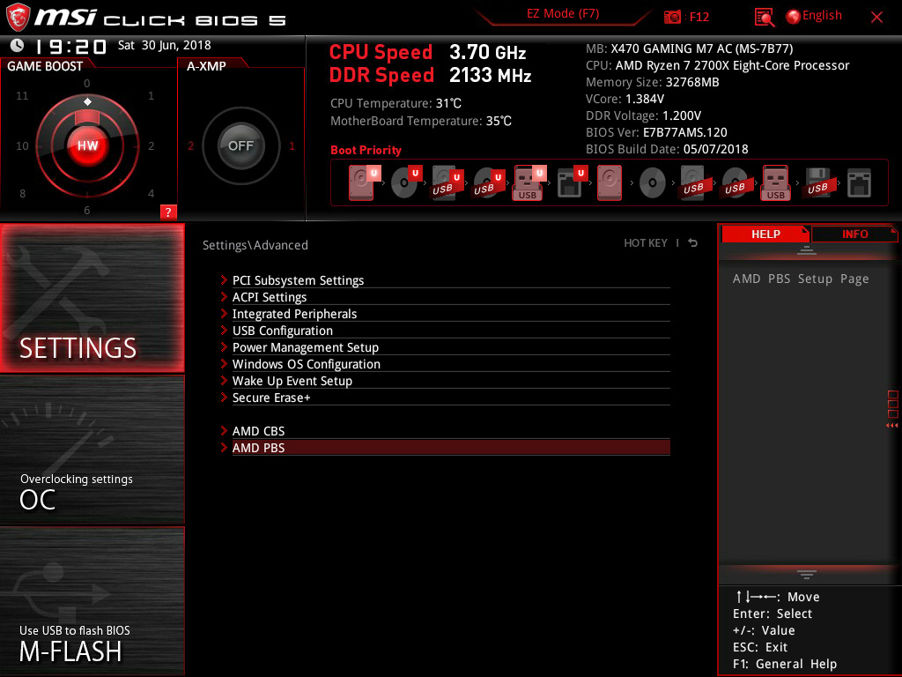Click the BIOS Ver E7B77AMS.120 text
This screenshot has width=902, height=677.
[656, 132]
